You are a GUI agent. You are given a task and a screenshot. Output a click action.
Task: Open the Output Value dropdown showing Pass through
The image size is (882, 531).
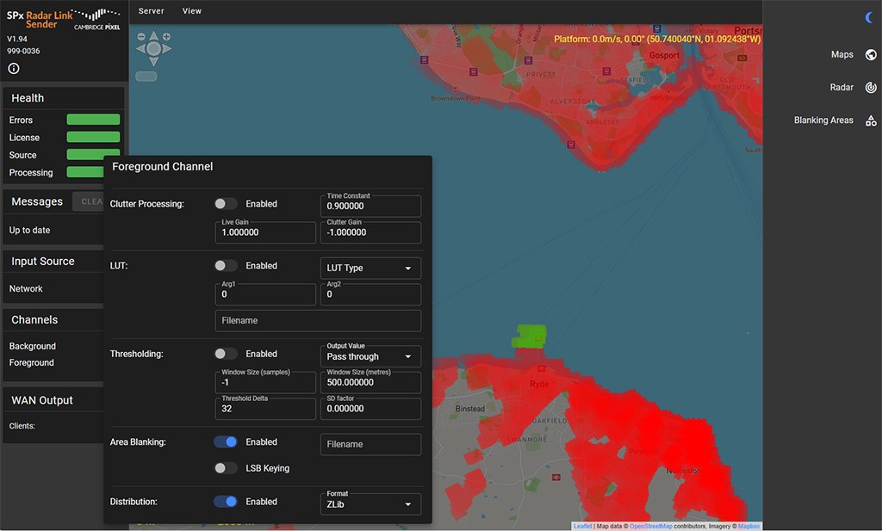click(x=370, y=356)
